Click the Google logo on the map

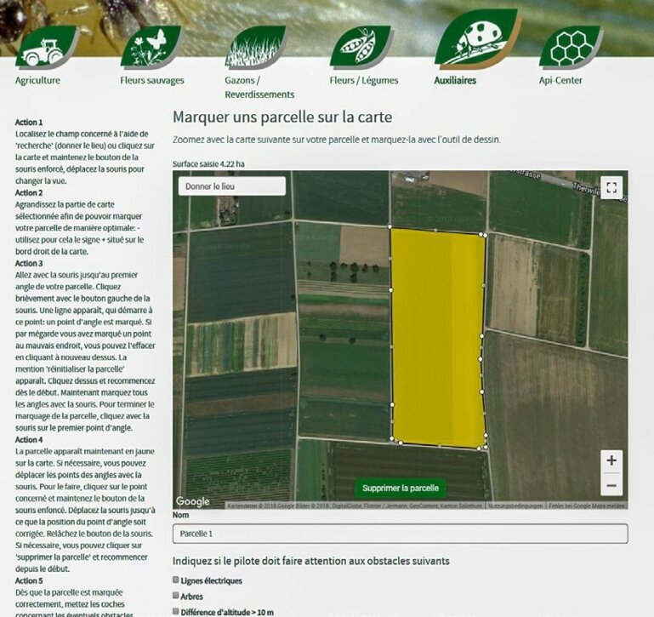coord(193,501)
